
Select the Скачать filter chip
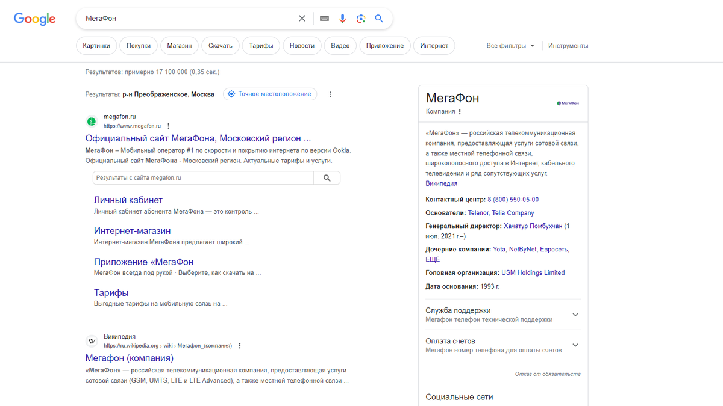click(x=221, y=46)
